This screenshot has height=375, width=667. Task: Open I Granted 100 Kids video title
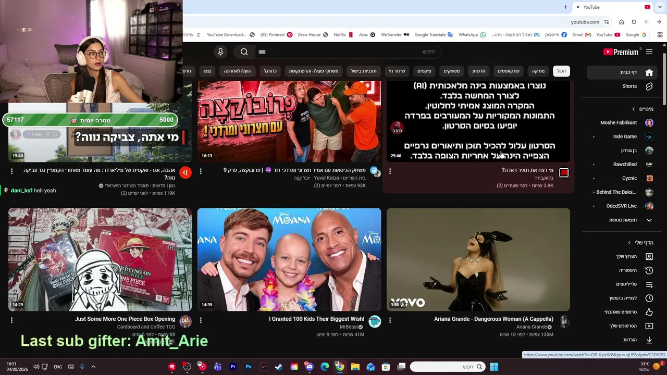tap(316, 319)
